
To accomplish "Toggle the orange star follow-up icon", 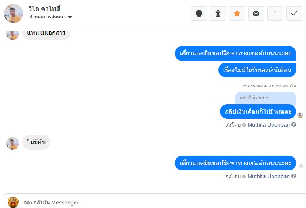I will (x=237, y=13).
